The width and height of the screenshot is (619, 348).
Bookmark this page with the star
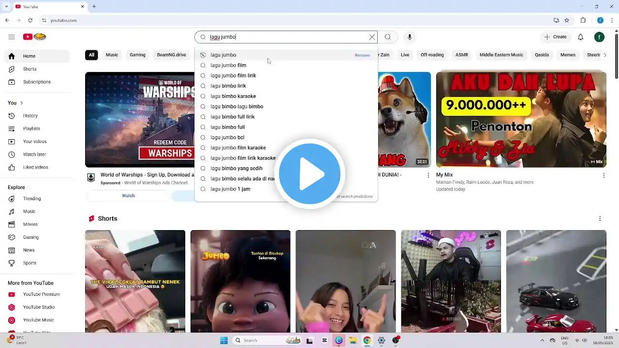[567, 20]
